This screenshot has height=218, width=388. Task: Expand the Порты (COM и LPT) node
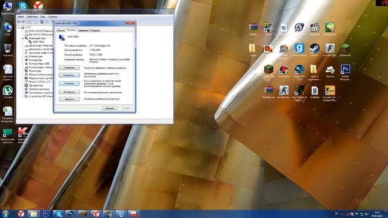[23, 82]
